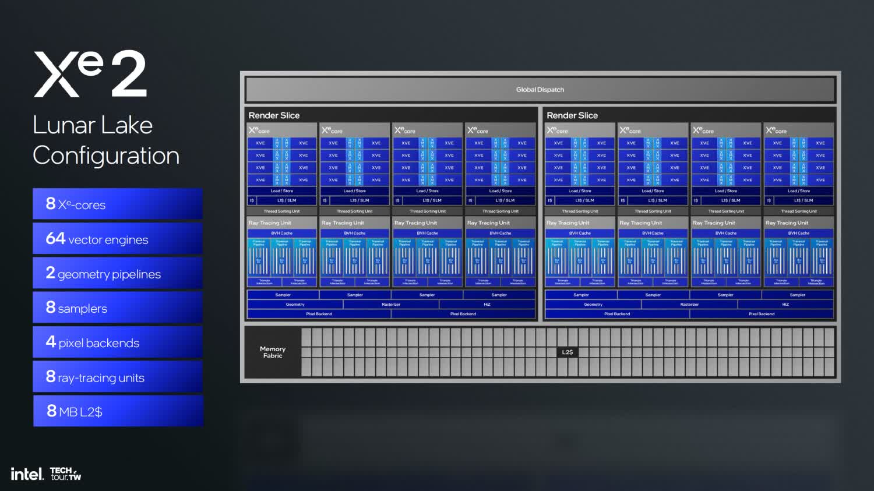The height and width of the screenshot is (491, 874).
Task: Select Geometry block in left Render Slice
Action: pos(295,305)
